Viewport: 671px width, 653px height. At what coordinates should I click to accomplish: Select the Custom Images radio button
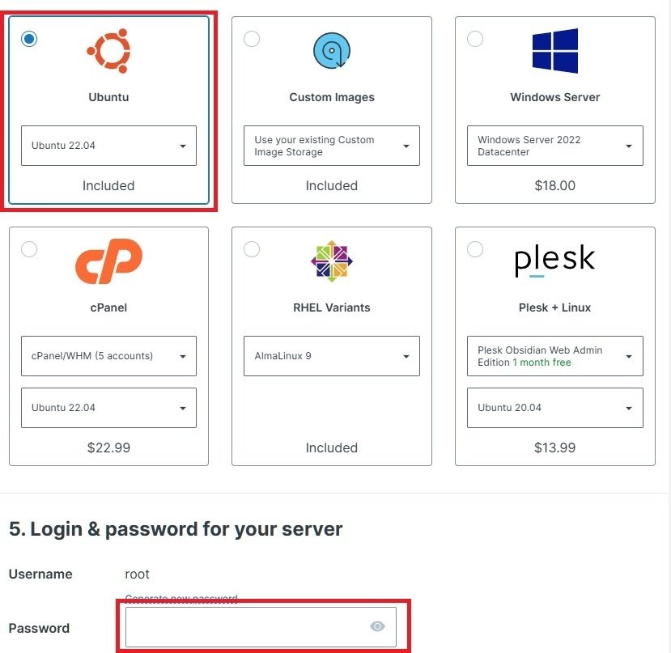coord(252,38)
